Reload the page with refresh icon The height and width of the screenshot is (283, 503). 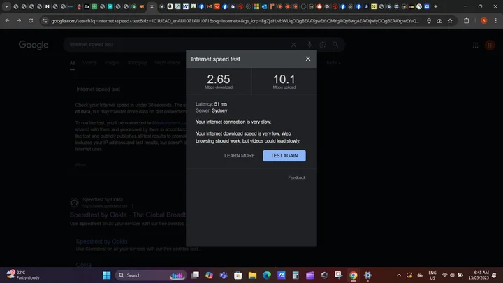[x=31, y=20]
